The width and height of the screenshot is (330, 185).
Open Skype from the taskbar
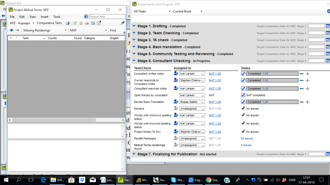[x=177, y=180]
